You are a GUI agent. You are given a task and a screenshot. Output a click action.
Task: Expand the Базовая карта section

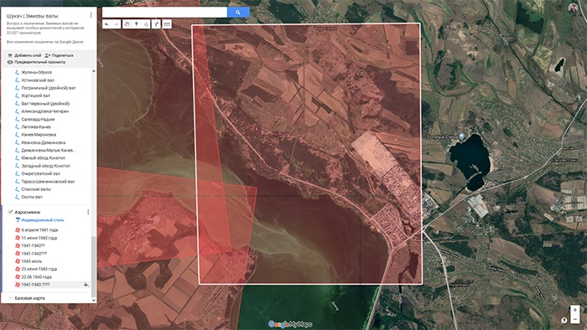pyautogui.click(x=10, y=298)
